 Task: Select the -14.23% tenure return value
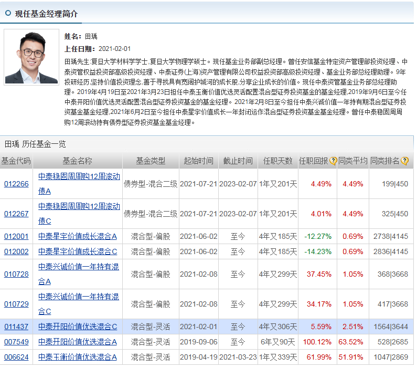click(318, 251)
